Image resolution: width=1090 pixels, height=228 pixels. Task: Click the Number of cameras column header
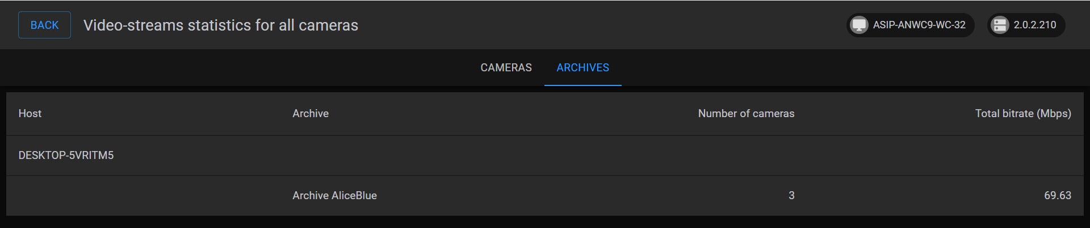(x=746, y=114)
